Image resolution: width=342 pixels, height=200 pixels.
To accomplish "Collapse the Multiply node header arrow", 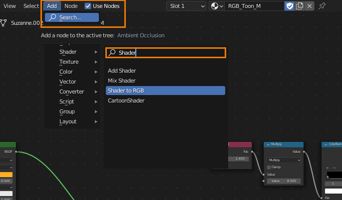I will 267,144.
